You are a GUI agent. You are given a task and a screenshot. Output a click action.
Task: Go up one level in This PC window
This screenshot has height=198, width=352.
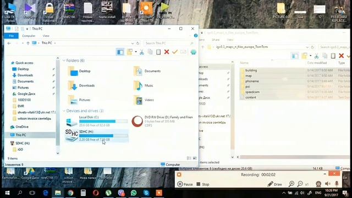click(28, 43)
